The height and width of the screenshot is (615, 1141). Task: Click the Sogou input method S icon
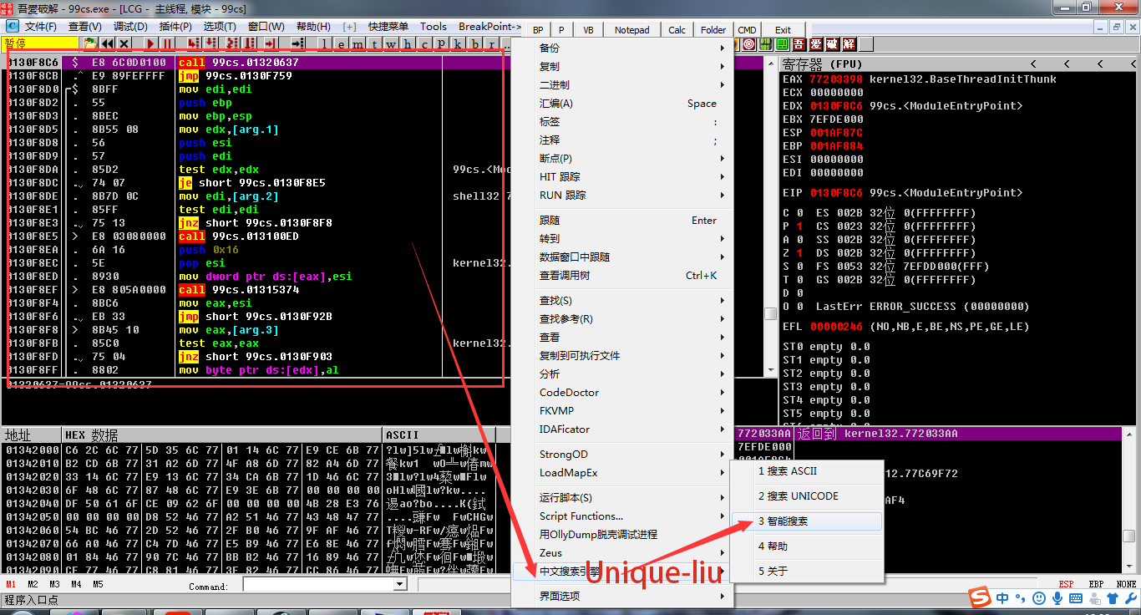tap(980, 598)
